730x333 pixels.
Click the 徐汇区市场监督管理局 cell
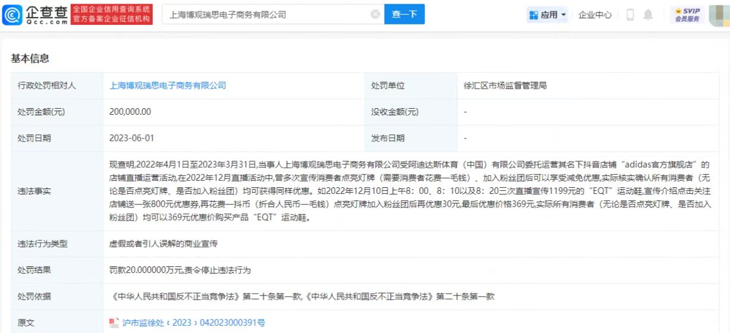coord(505,86)
